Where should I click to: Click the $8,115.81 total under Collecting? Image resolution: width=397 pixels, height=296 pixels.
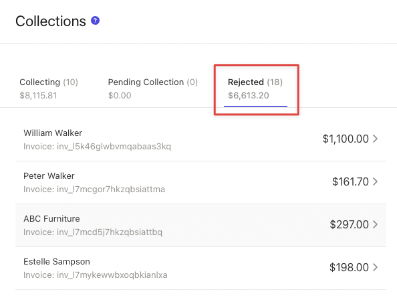click(38, 96)
